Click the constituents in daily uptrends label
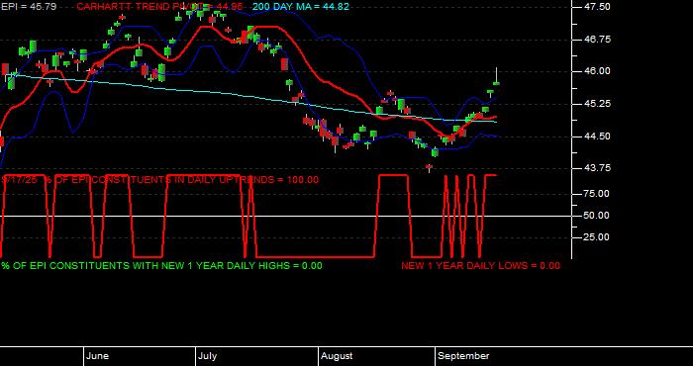This screenshot has width=693, height=366. click(x=159, y=180)
